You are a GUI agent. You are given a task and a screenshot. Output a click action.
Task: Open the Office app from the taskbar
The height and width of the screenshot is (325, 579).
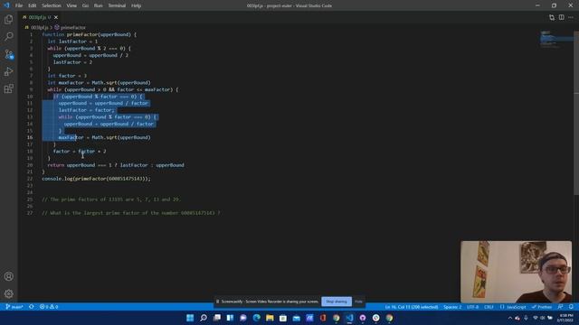(x=323, y=318)
